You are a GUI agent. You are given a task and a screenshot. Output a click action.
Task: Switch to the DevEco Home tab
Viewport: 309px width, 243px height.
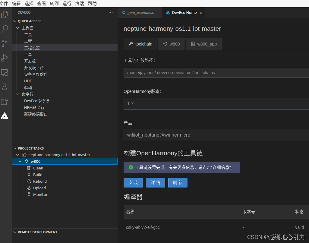click(184, 13)
